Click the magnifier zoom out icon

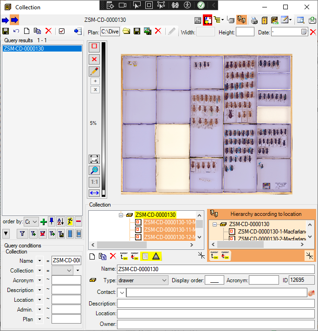94,170
